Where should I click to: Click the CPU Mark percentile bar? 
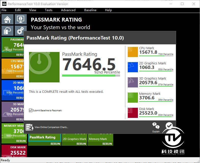point(156,56)
